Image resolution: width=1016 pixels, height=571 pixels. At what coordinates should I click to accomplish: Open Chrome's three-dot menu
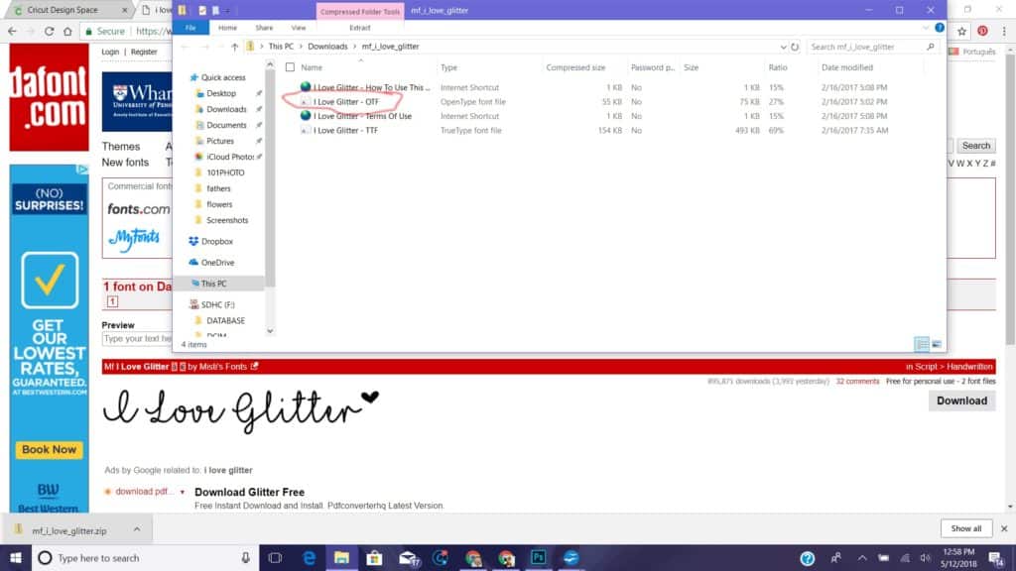1004,31
